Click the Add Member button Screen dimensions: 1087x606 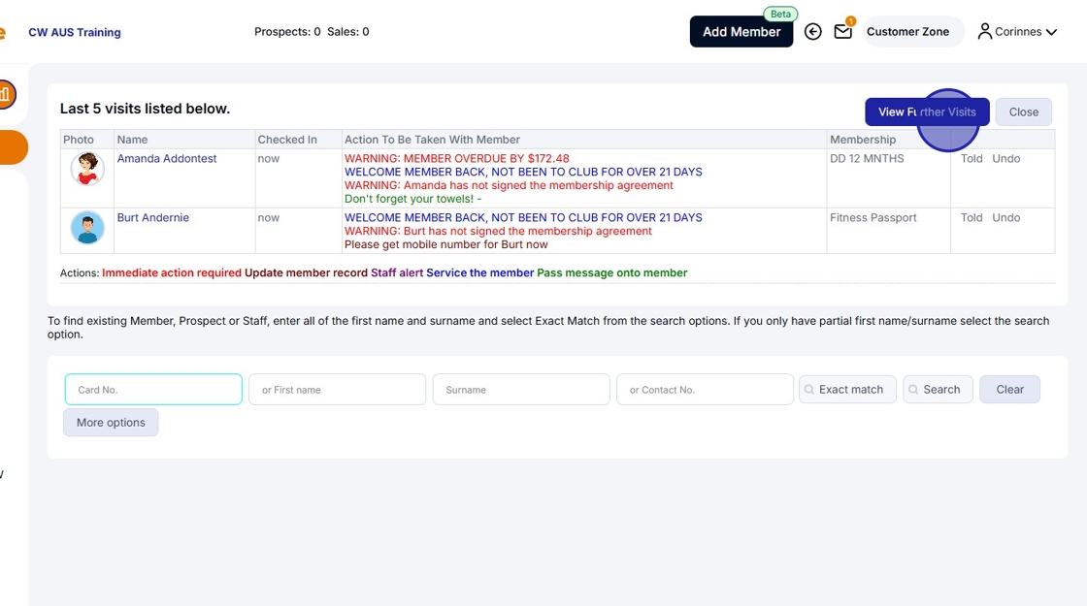click(x=741, y=32)
